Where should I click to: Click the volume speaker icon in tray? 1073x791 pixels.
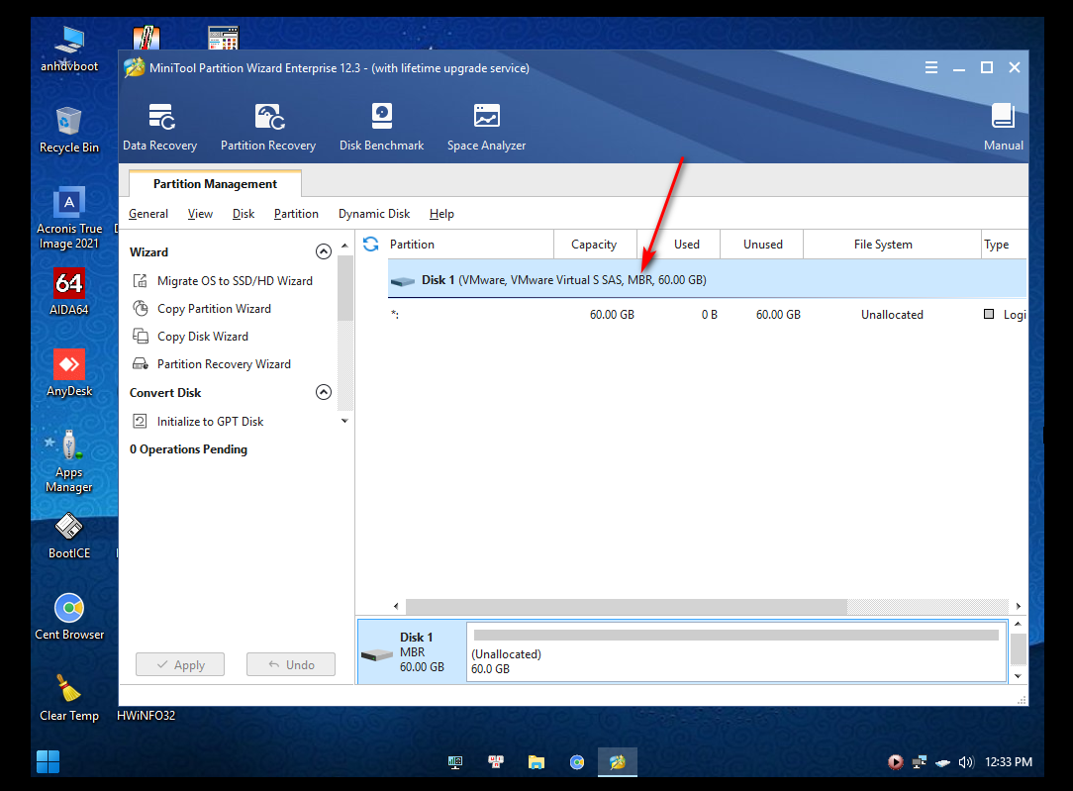pyautogui.click(x=965, y=762)
